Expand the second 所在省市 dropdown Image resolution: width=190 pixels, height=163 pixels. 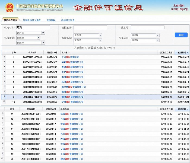pos(145,40)
